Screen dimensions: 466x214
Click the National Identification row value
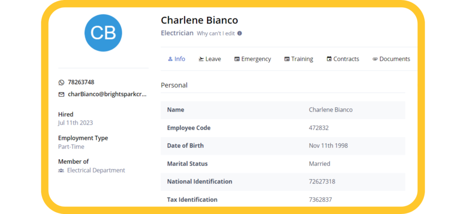[322, 182]
